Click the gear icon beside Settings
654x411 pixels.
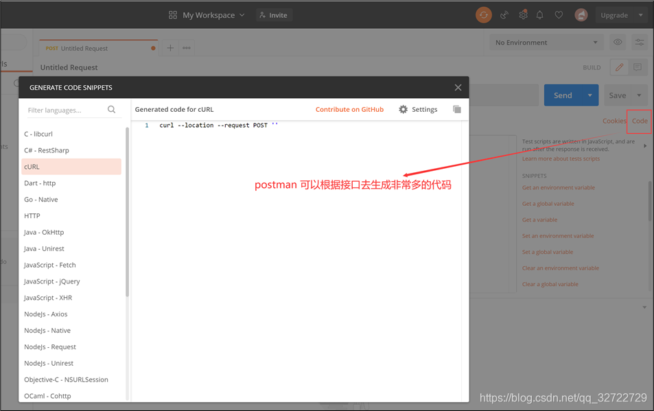tap(403, 109)
